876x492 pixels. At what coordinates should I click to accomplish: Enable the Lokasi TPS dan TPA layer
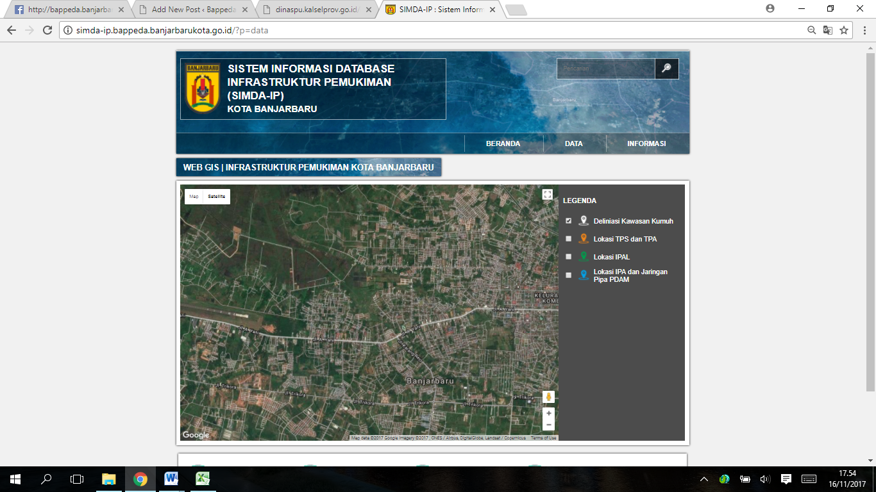569,239
